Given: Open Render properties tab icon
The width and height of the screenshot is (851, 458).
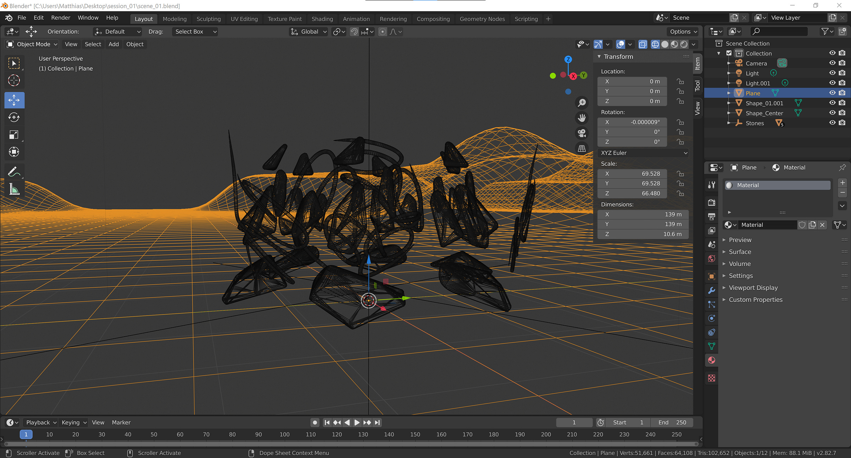Looking at the screenshot, I should point(711,202).
